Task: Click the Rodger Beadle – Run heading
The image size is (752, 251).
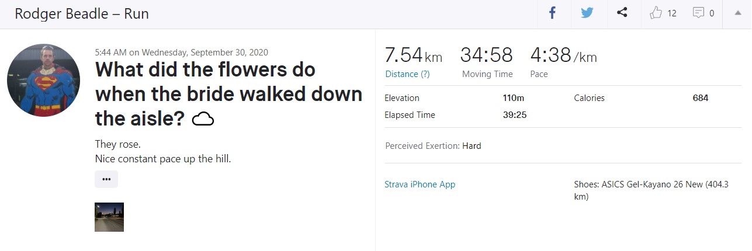Action: (x=82, y=13)
